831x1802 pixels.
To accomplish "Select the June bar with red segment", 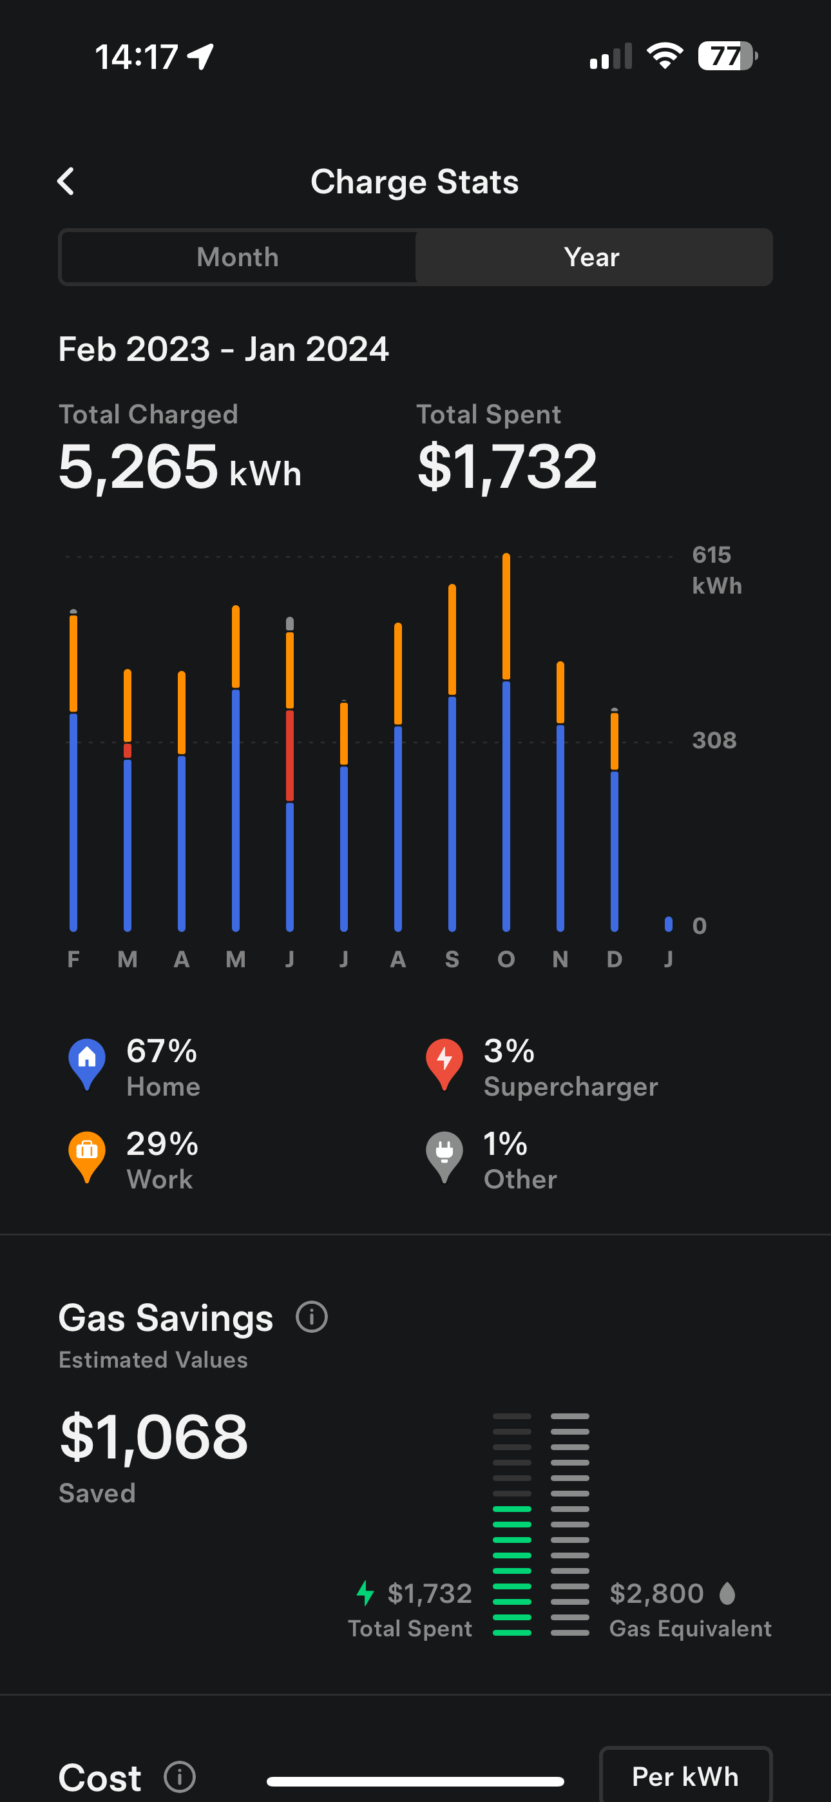I will click(290, 773).
